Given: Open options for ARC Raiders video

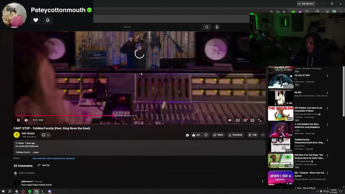Looking at the screenshot, I should [327, 108].
